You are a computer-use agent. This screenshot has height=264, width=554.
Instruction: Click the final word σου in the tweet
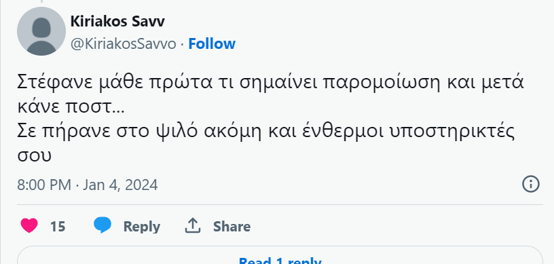[34, 156]
